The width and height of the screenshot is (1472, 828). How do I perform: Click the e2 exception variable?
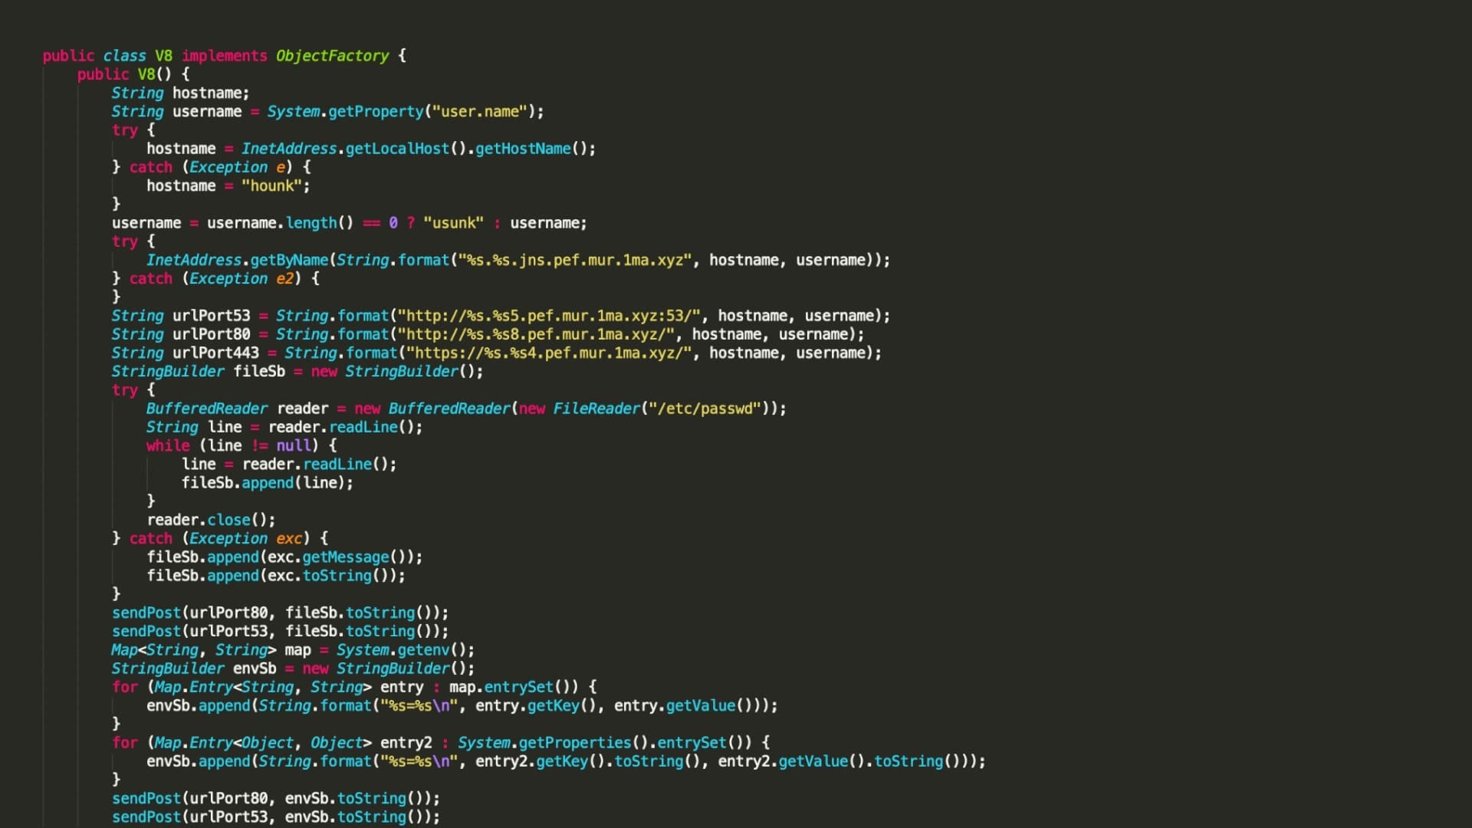[284, 279]
